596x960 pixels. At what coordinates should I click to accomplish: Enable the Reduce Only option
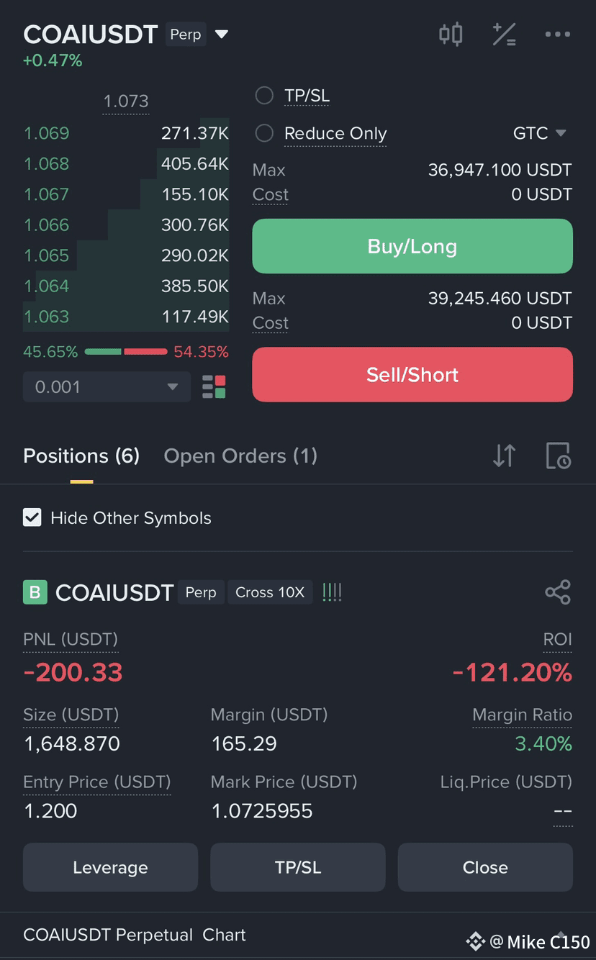[264, 133]
